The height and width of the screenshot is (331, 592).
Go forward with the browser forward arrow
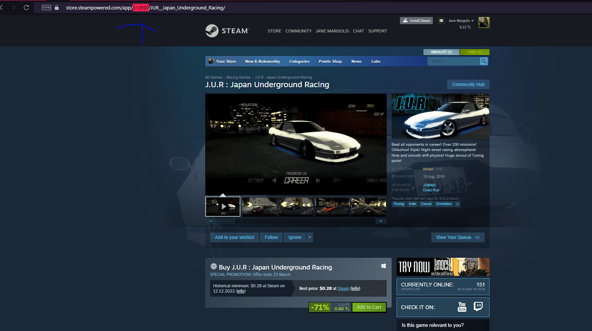[x=14, y=8]
